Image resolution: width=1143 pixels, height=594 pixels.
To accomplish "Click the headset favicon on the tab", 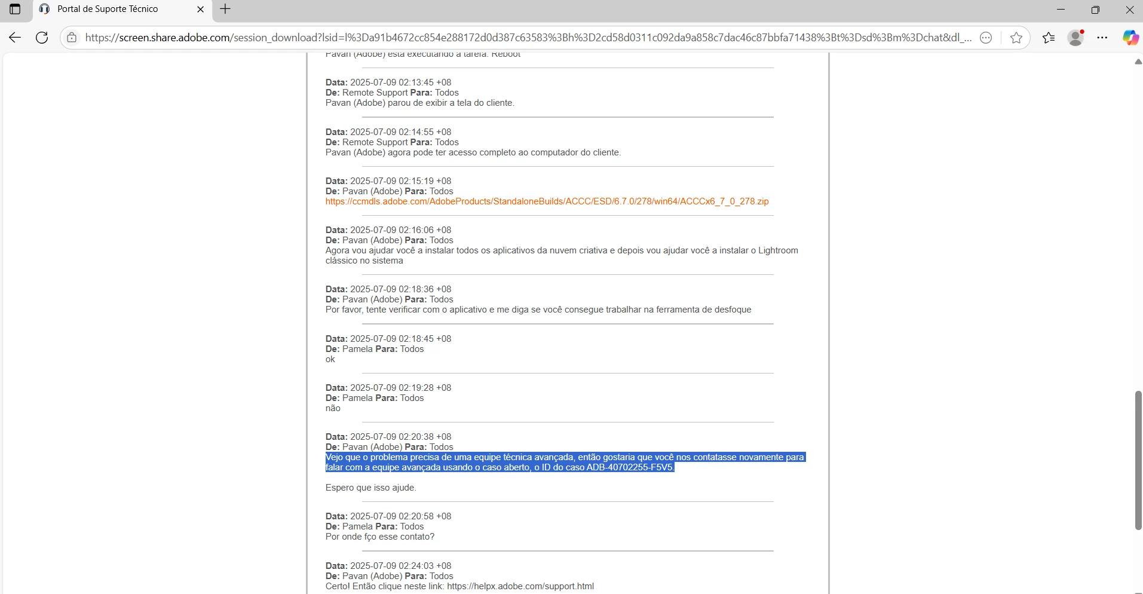I will pos(44,10).
